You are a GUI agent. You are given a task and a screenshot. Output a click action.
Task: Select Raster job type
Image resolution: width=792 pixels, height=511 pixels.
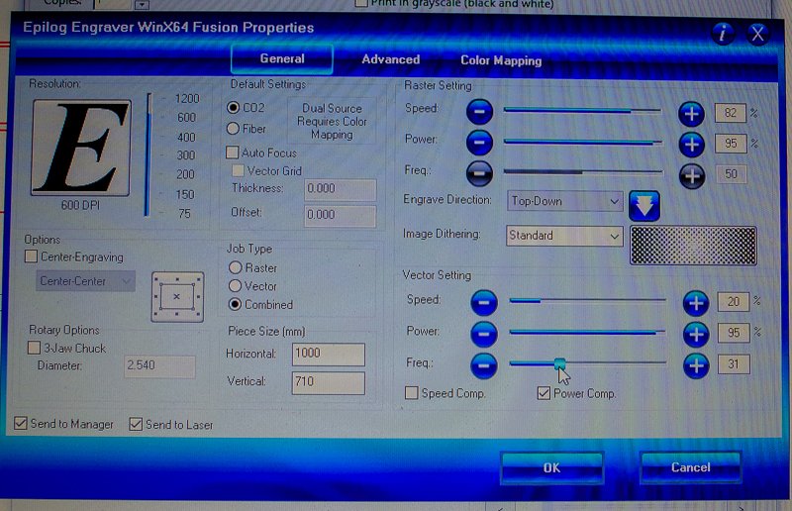[235, 267]
